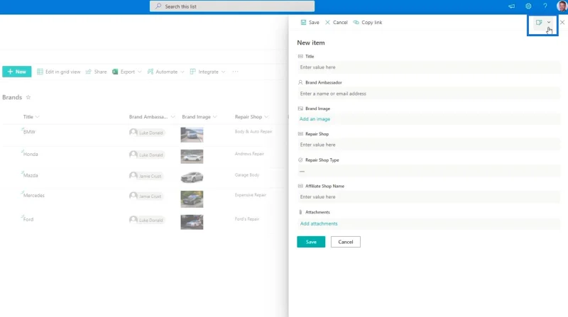This screenshot has height=317, width=568.
Task: Open Brand Image column header menu
Action: click(x=200, y=117)
